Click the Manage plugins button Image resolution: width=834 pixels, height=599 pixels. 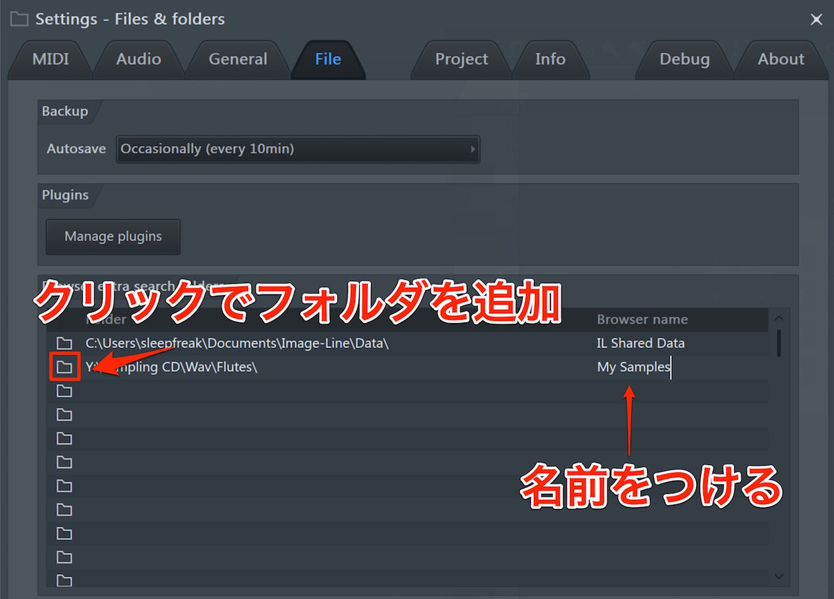coord(113,236)
